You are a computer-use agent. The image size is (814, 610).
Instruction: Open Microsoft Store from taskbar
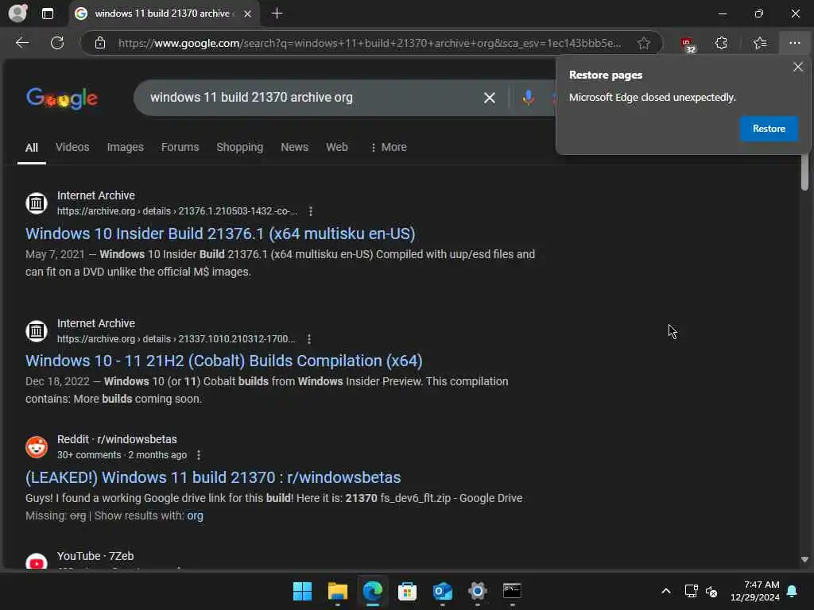[x=408, y=591]
